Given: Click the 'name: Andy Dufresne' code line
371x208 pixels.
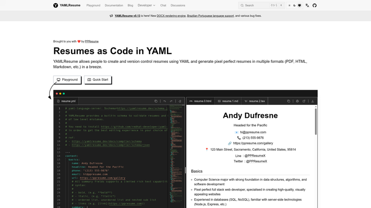Looking at the screenshot, I should (x=87, y=163).
